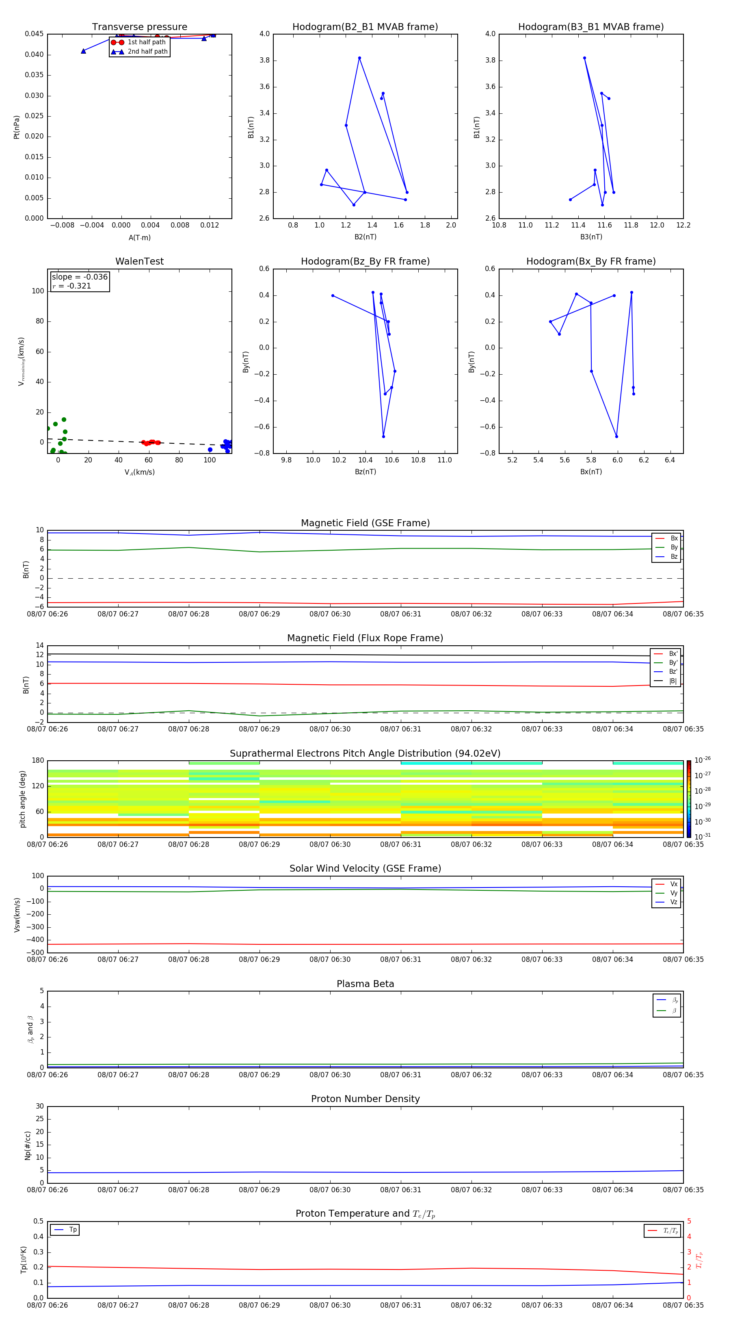Click the By legend entry in GSE magnetic field
The height and width of the screenshot is (1341, 731).
(x=666, y=548)
